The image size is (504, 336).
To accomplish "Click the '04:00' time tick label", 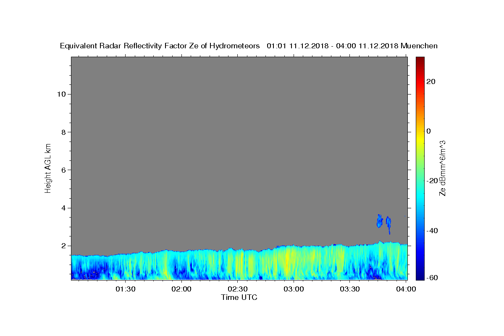I will coord(406,289).
